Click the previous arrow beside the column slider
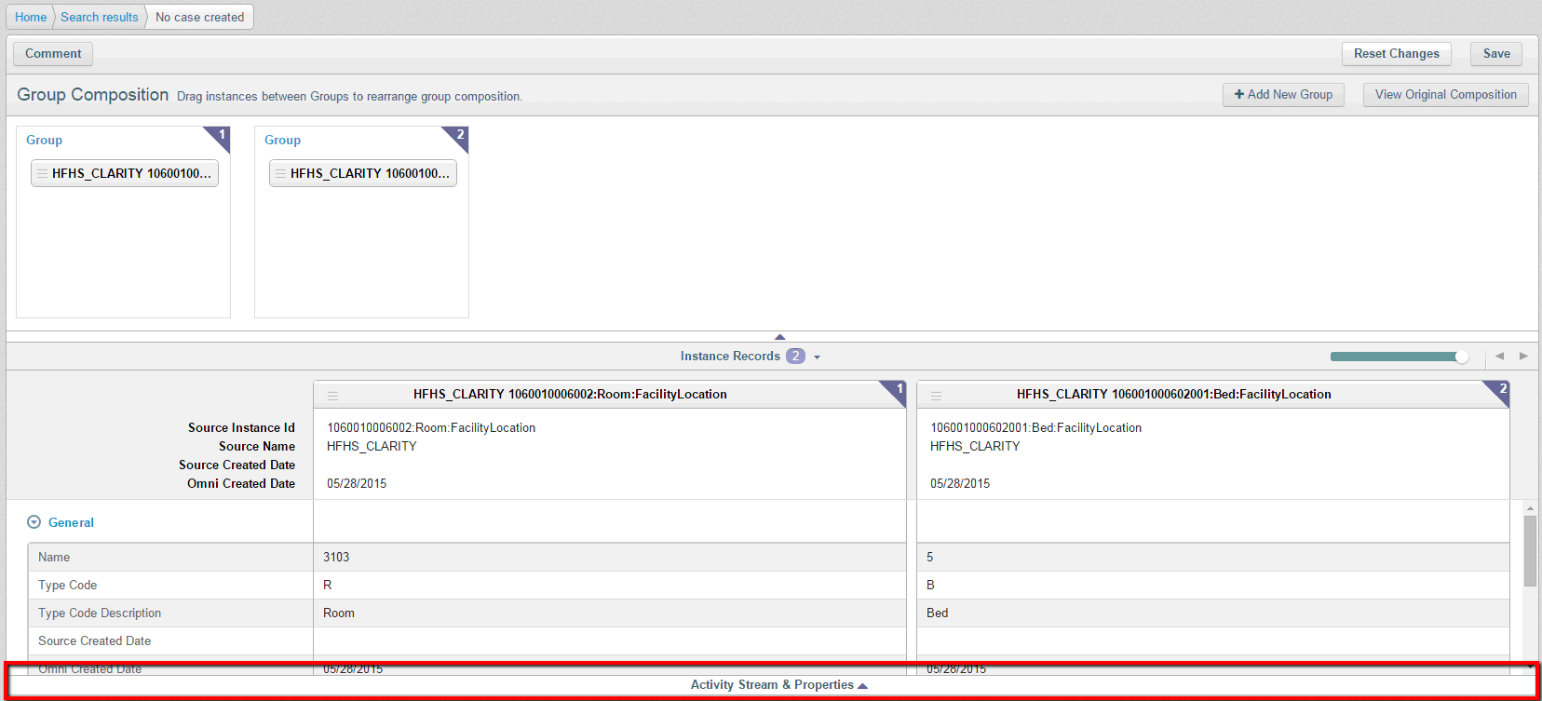The height and width of the screenshot is (701, 1542). 1499,356
